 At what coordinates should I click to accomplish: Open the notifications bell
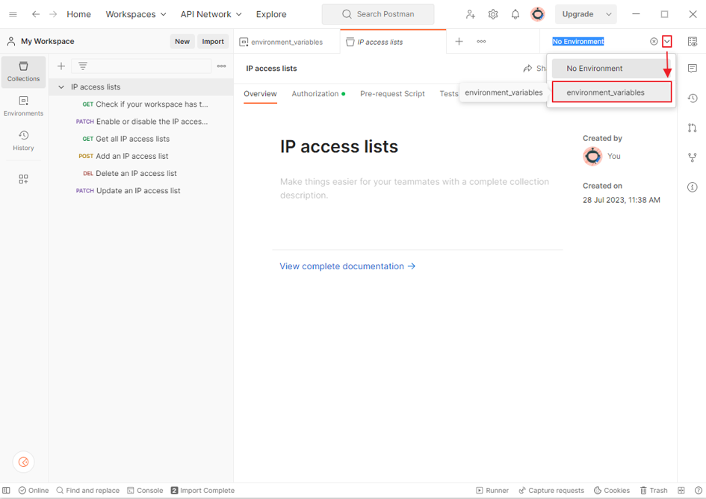click(515, 14)
